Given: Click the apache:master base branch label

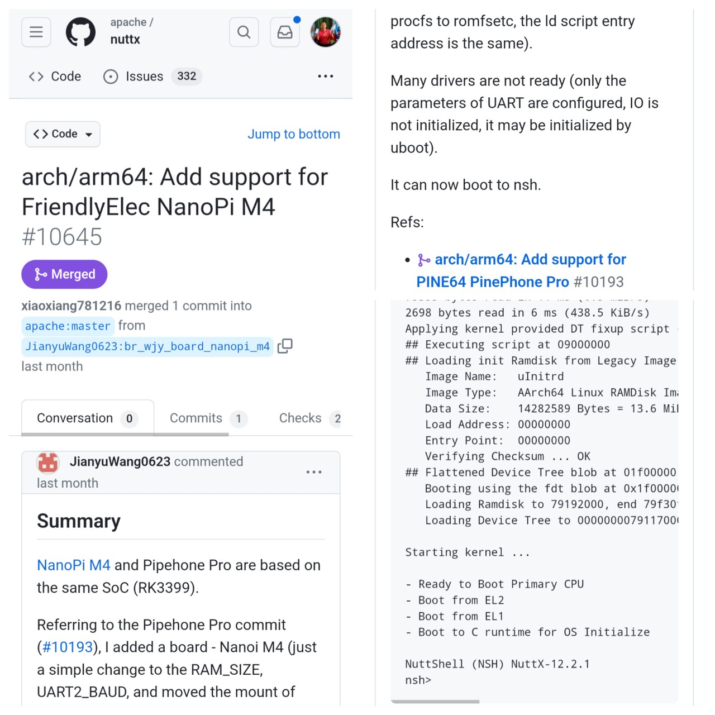Looking at the screenshot, I should click(68, 326).
